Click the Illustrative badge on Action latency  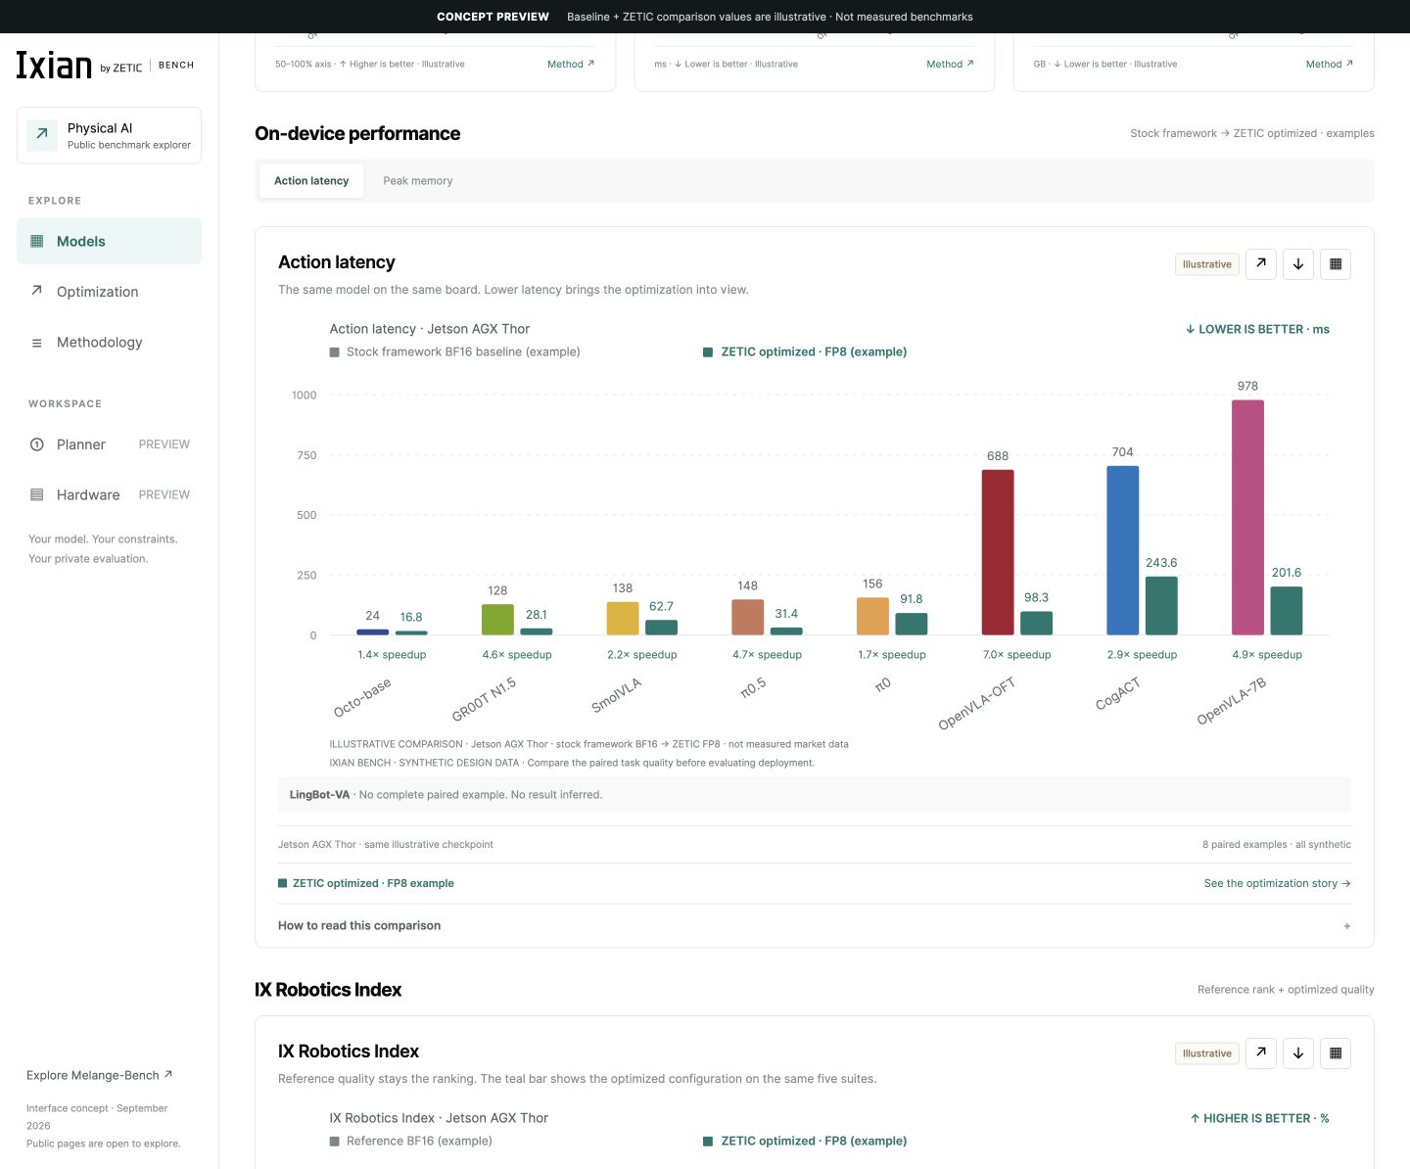pos(1207,264)
